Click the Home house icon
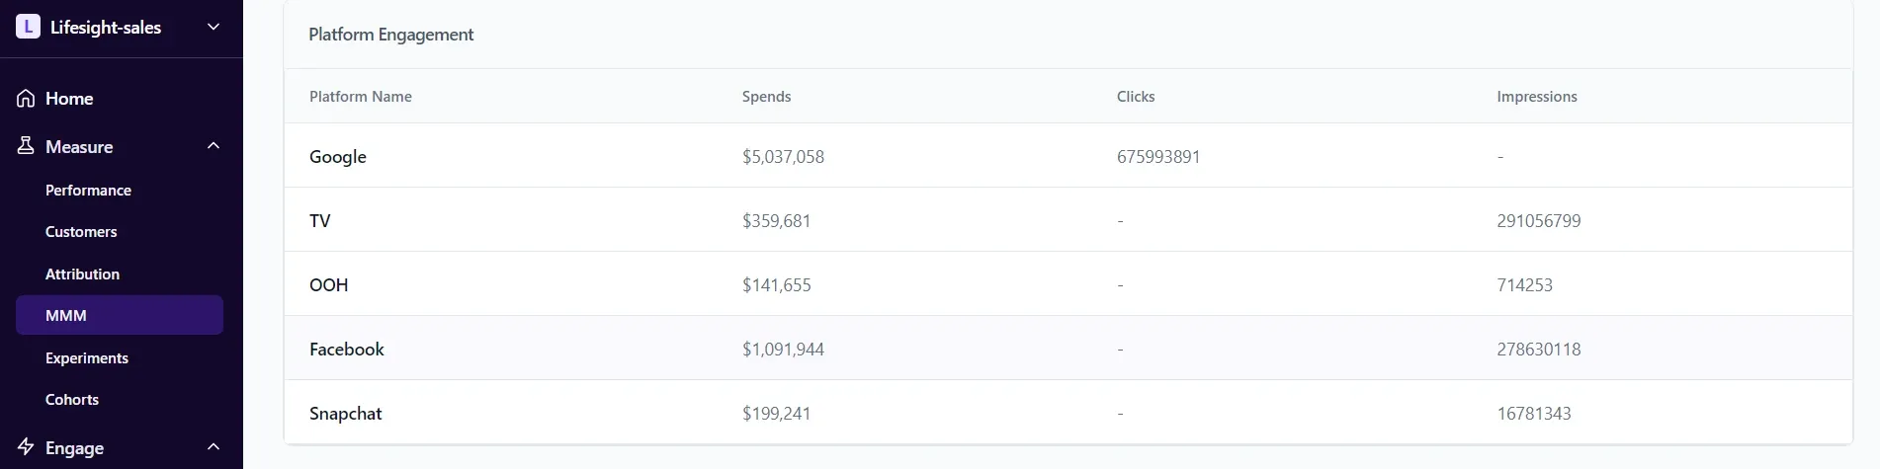 tap(26, 99)
